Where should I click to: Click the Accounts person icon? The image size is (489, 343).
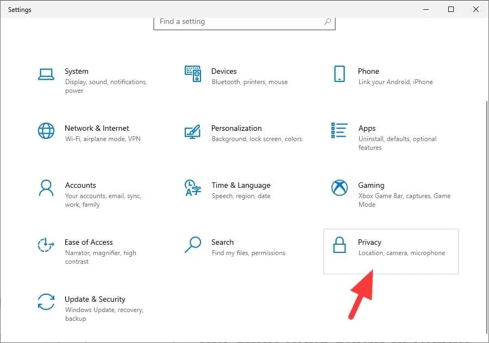click(x=46, y=188)
